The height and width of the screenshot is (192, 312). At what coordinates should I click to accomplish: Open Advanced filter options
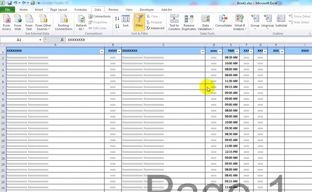coord(155,28)
